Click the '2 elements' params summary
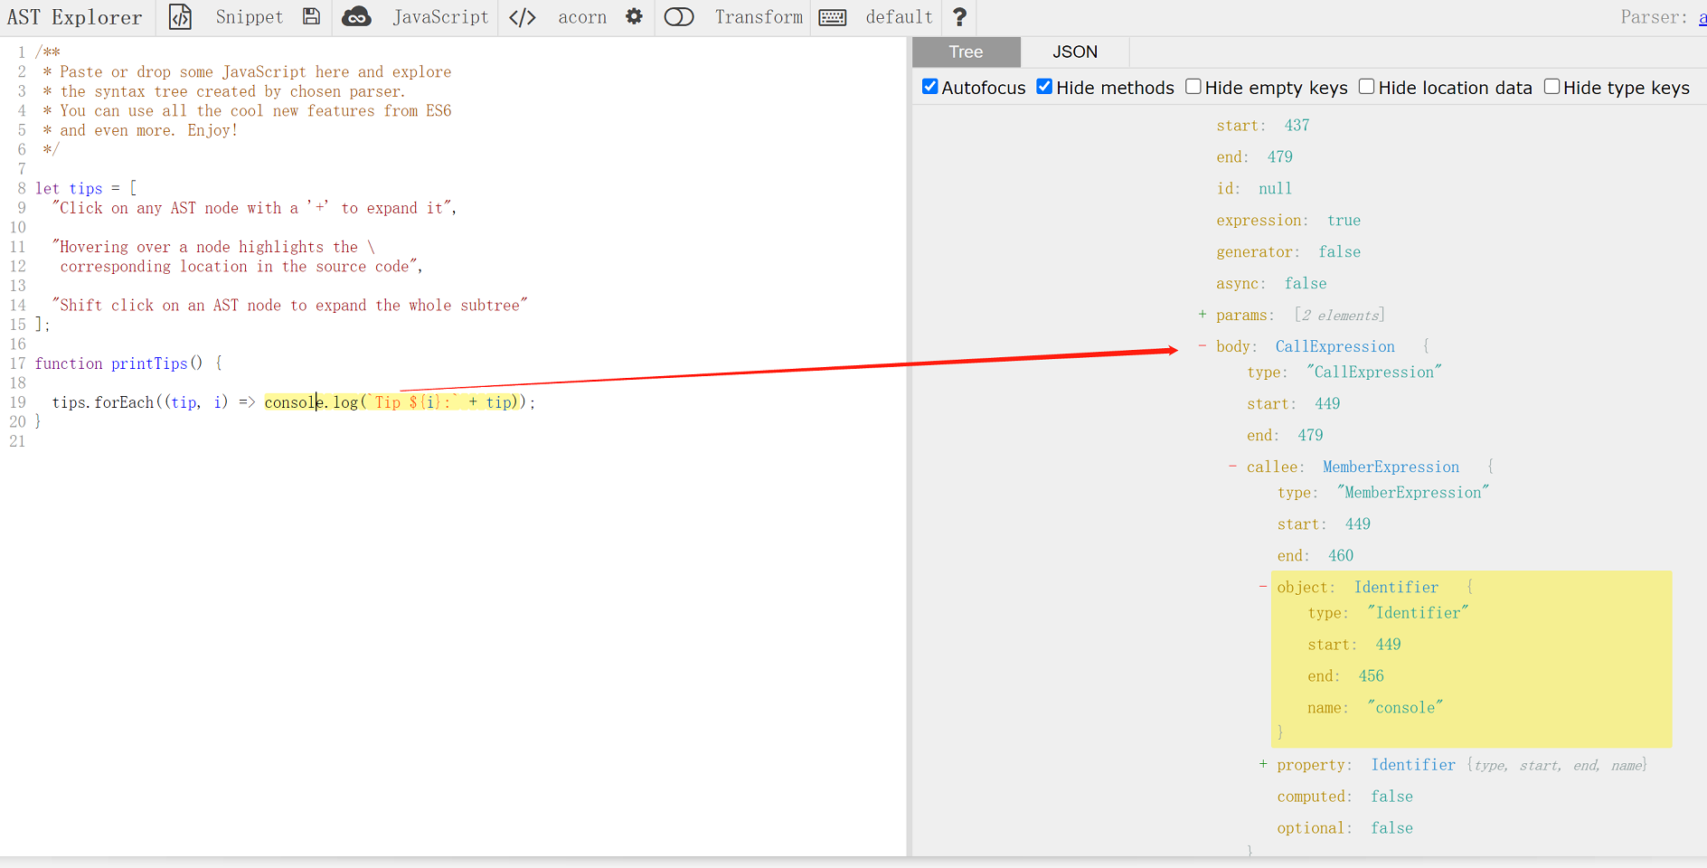 click(x=1340, y=315)
